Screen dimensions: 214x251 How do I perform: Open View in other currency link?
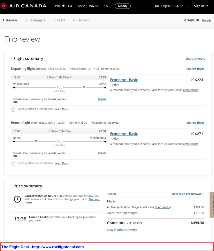122,230
